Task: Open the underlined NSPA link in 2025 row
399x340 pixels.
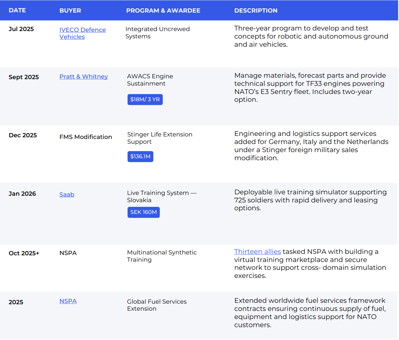Action: coord(68,301)
